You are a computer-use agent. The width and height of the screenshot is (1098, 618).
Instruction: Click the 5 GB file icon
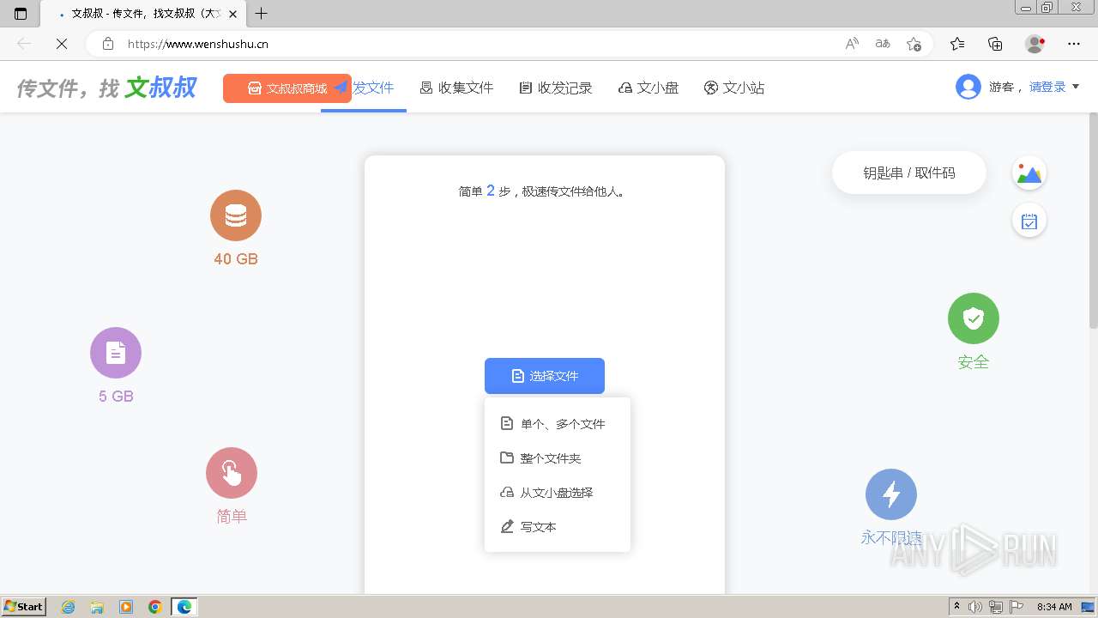coord(116,353)
